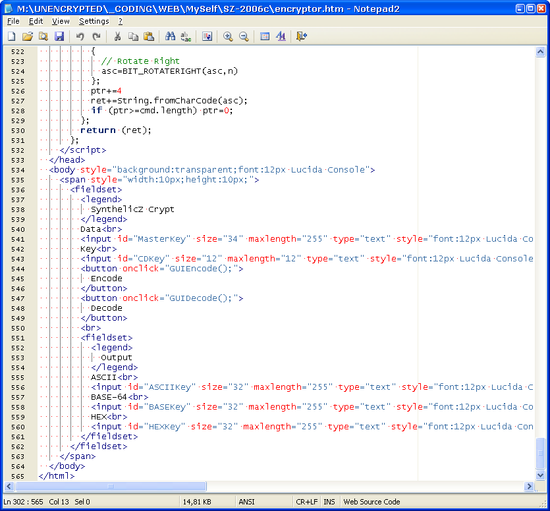The height and width of the screenshot is (511, 550).
Task: Click the '</script>' closing tag
Action: [x=83, y=150]
